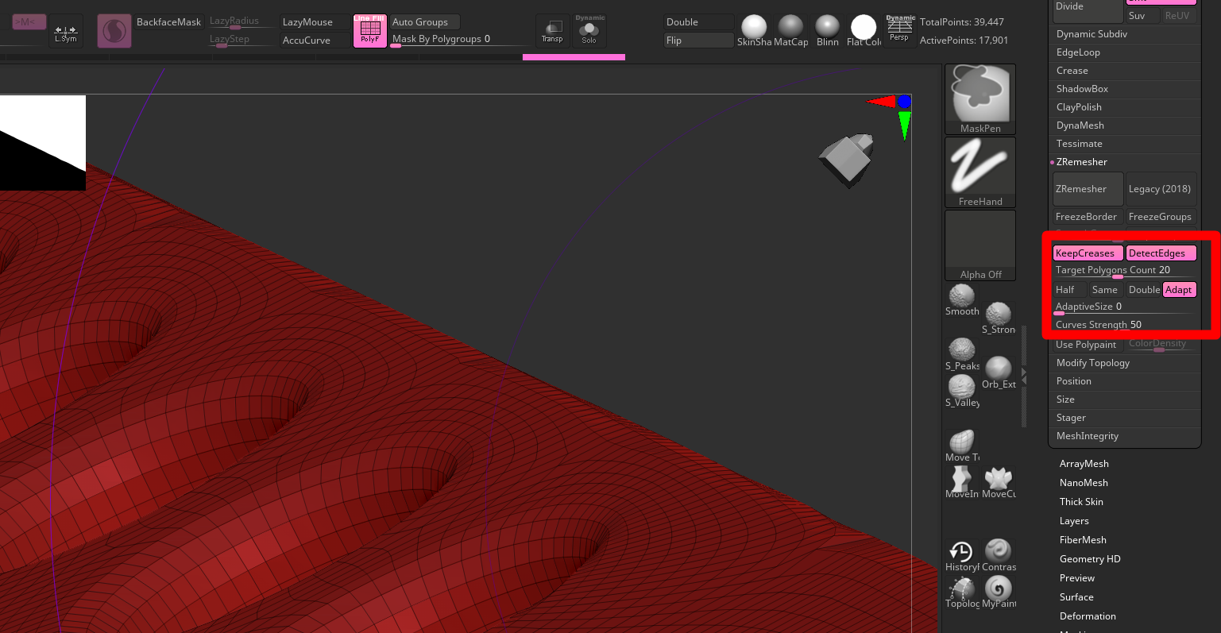The width and height of the screenshot is (1221, 633).
Task: Toggle PolyF wireframe display
Action: 370,30
